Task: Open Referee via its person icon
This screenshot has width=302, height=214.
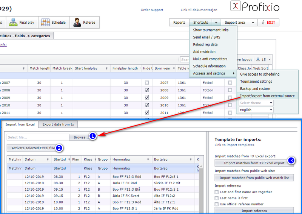Action: pos(77,23)
